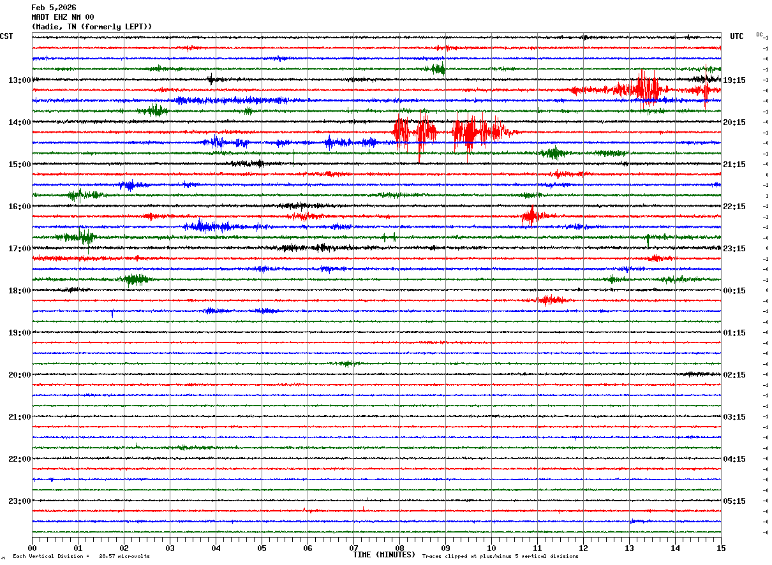The height and width of the screenshot is (565, 772).
Task: Select the 13:00 CST time label
Action: (x=19, y=80)
